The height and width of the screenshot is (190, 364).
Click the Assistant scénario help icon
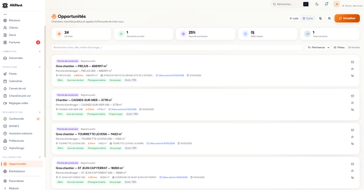click(x=5, y=133)
